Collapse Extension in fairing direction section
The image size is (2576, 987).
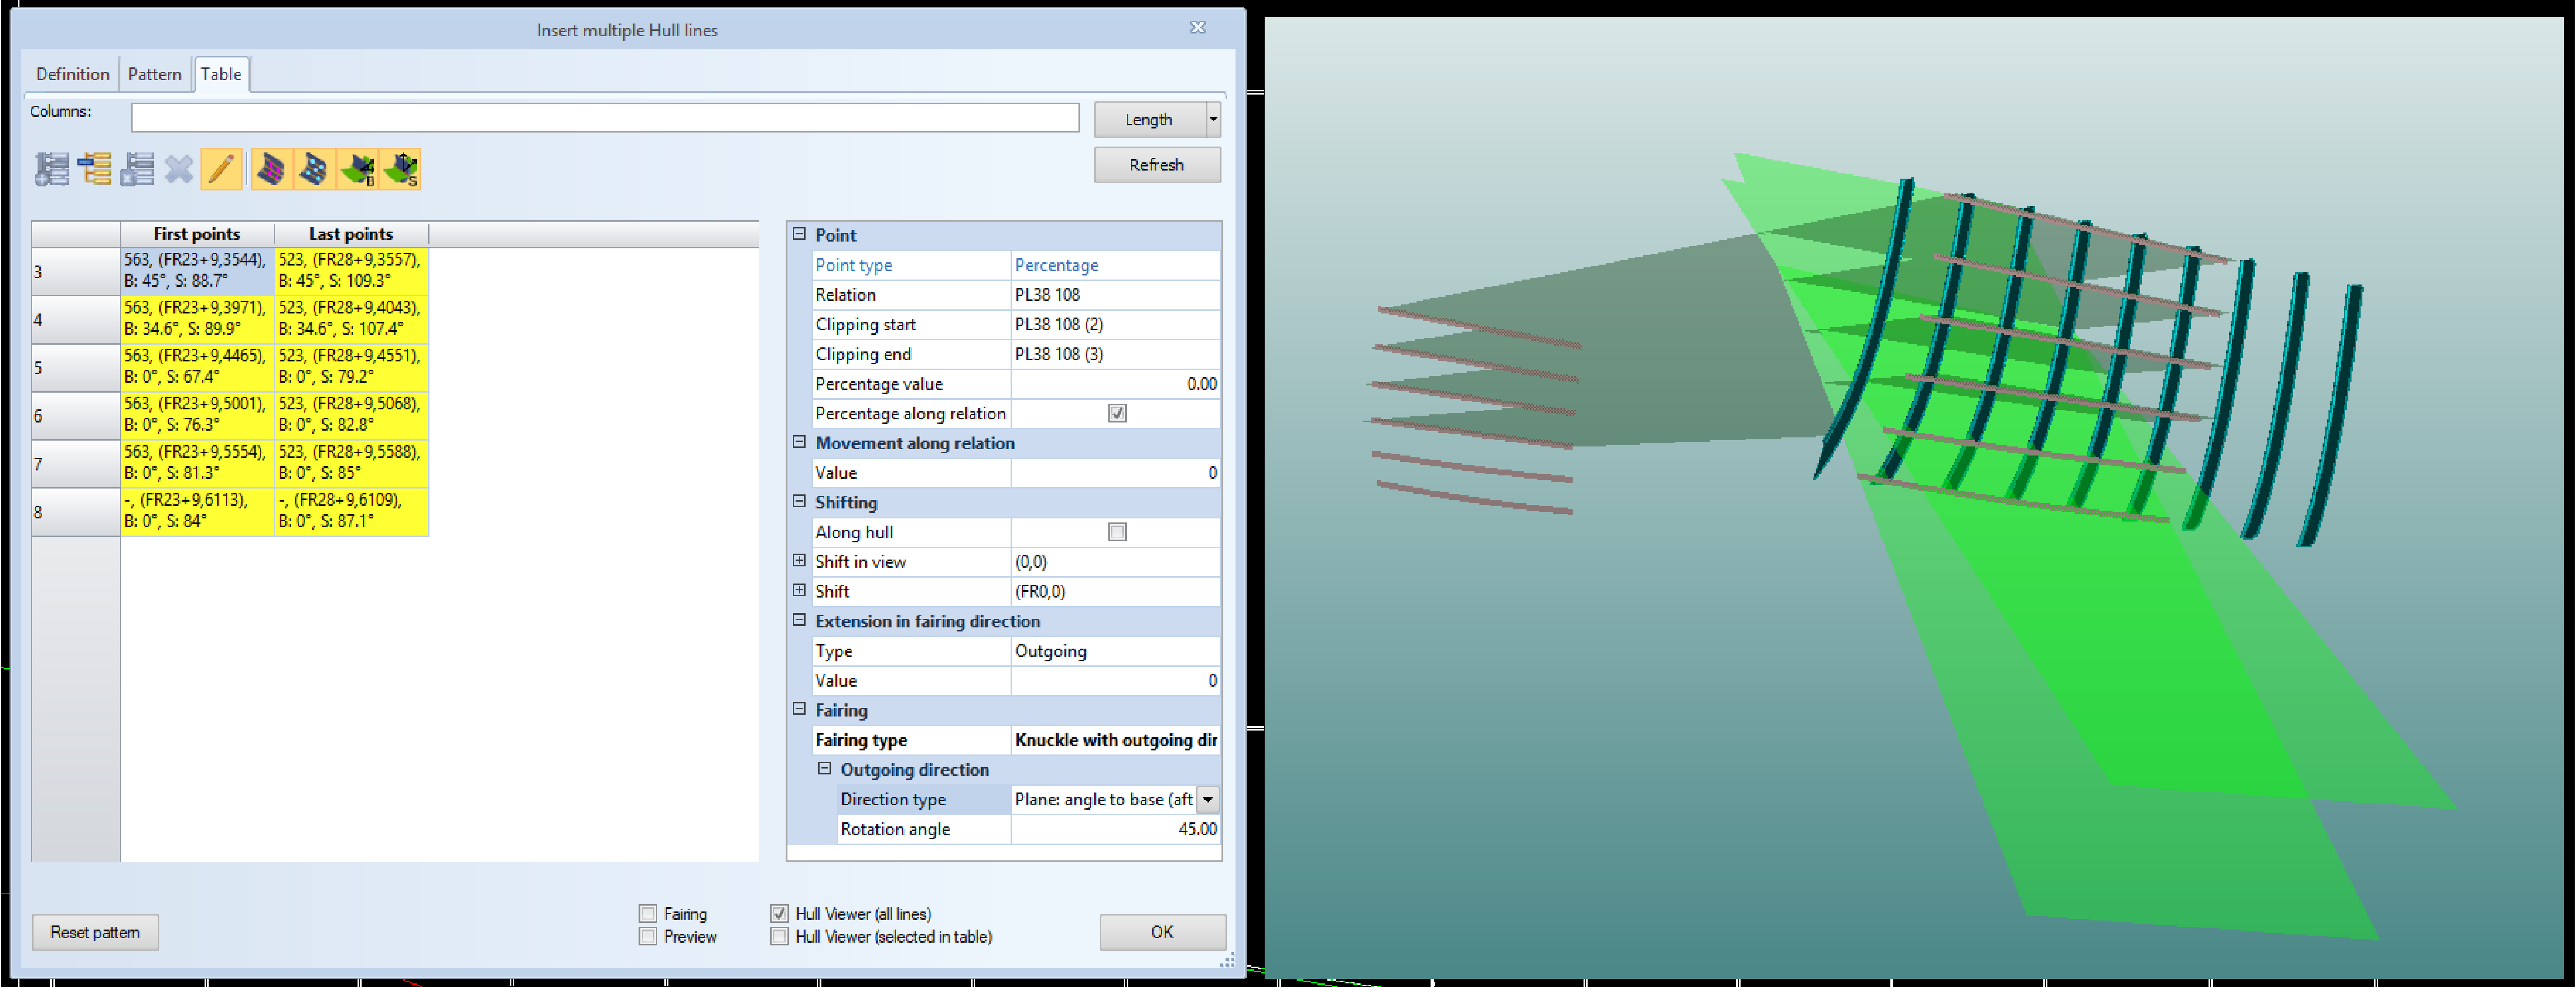pos(799,620)
